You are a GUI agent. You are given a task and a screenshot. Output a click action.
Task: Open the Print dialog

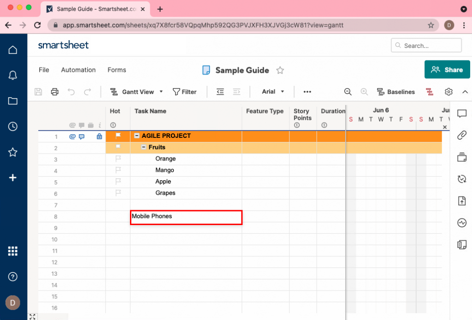click(x=54, y=92)
